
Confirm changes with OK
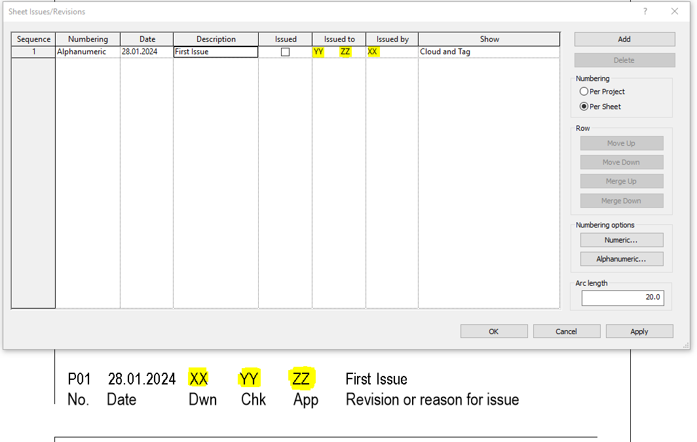click(x=493, y=331)
